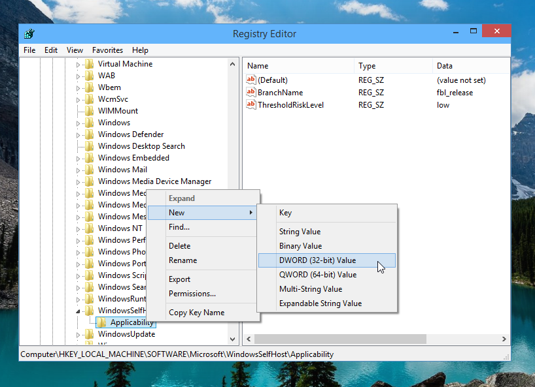The image size is (535, 387).
Task: Click the BranchName string value icon
Action: [250, 92]
